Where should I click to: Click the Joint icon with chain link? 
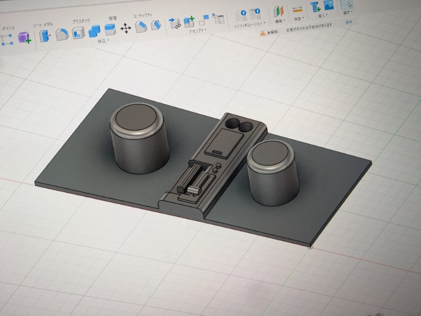175,23
